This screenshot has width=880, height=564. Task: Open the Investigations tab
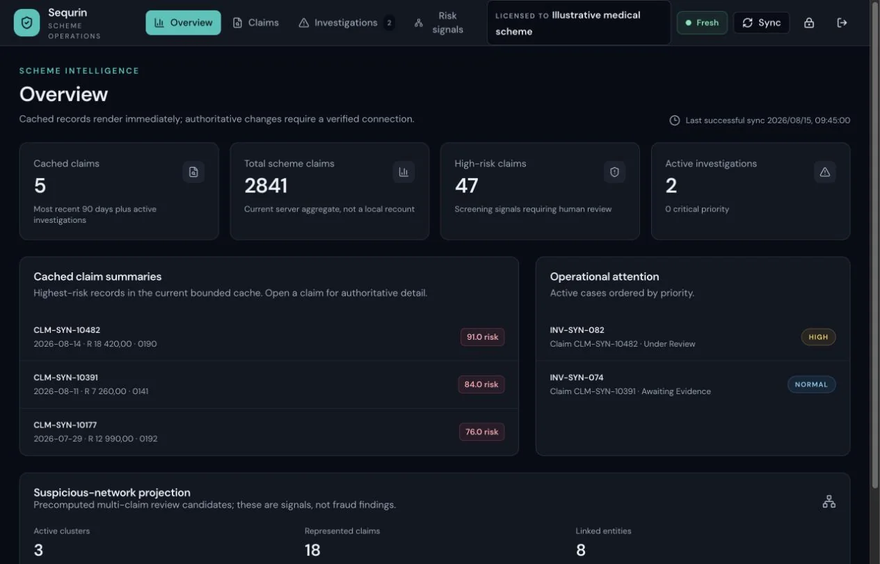click(346, 23)
